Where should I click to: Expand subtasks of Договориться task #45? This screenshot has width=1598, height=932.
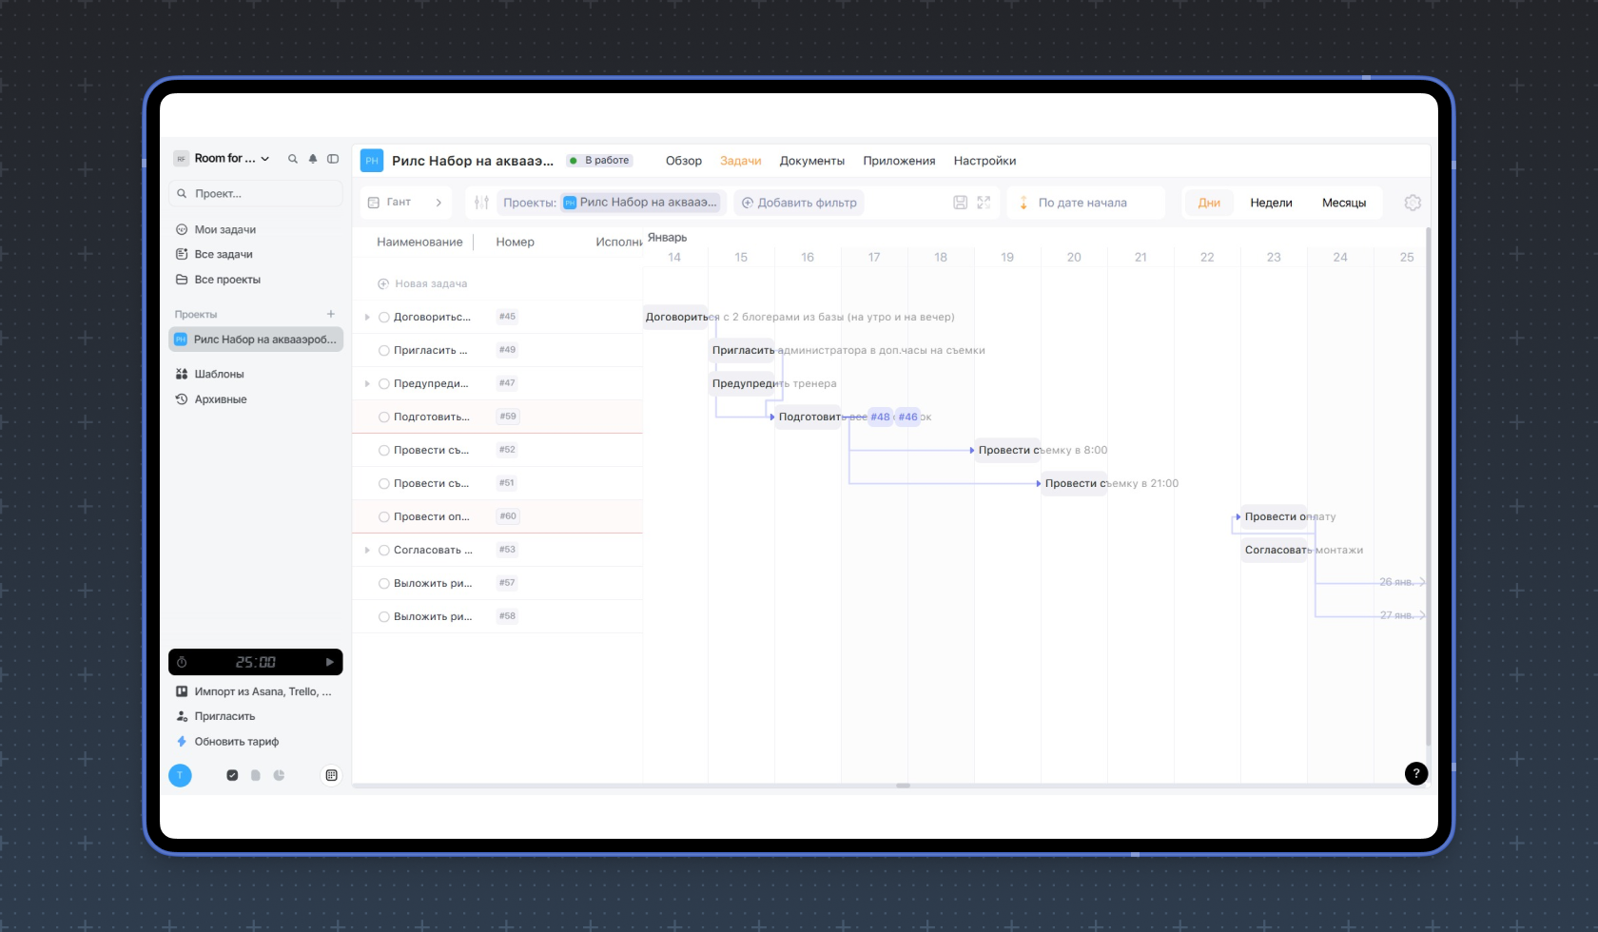click(x=367, y=317)
